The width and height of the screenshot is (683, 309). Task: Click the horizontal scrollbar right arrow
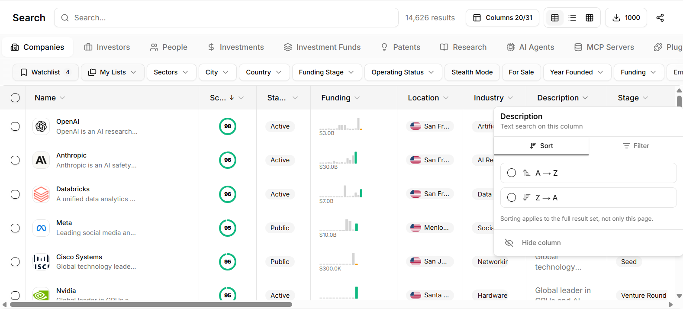coord(671,305)
